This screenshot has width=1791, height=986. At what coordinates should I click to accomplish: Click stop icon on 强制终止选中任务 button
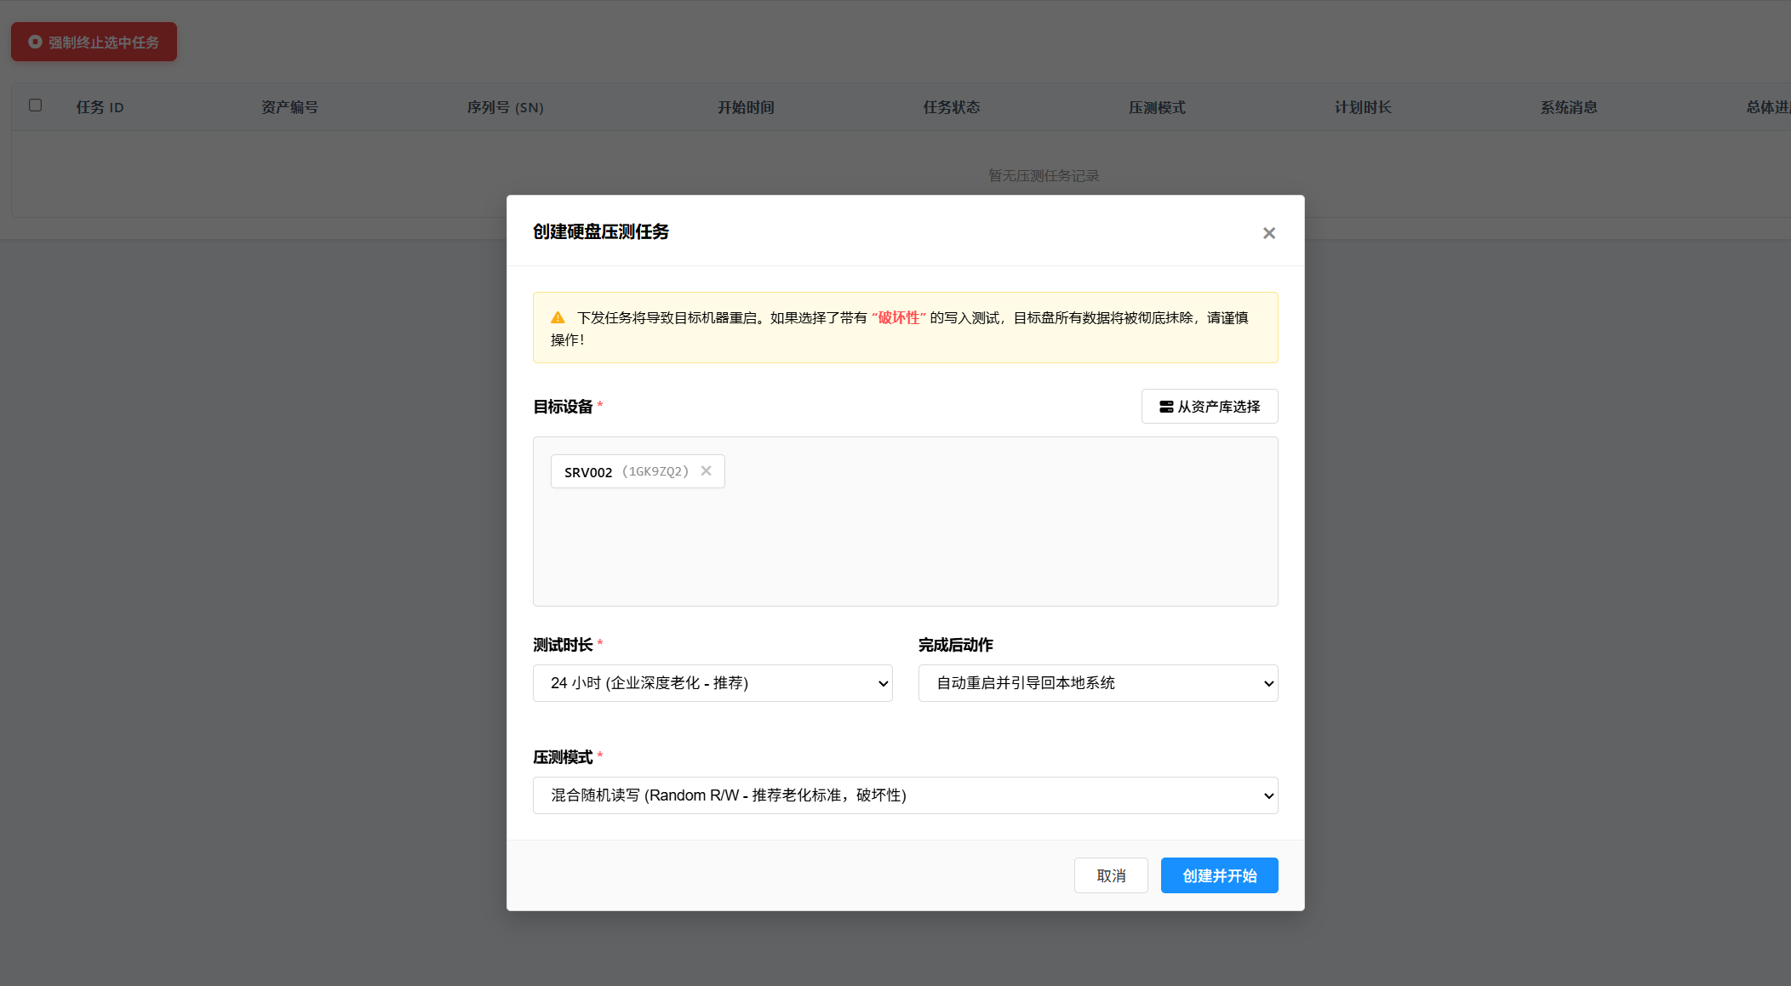35,42
